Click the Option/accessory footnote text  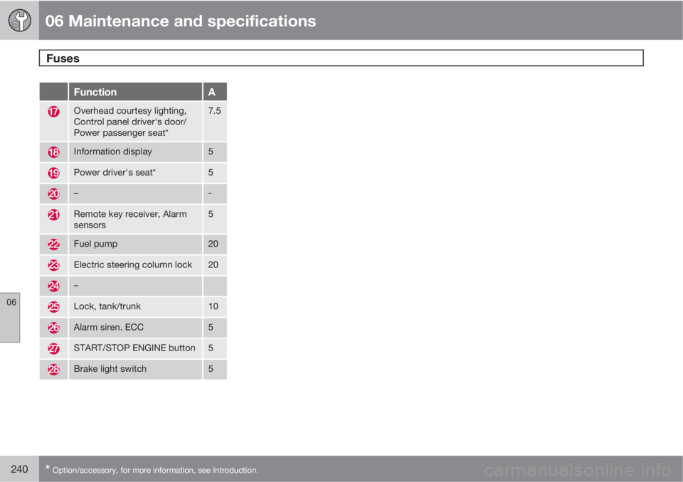tap(152, 470)
